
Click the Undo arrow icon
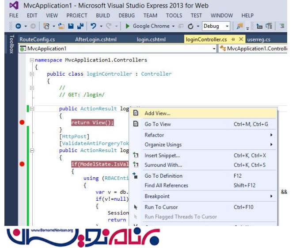[x=94, y=27]
